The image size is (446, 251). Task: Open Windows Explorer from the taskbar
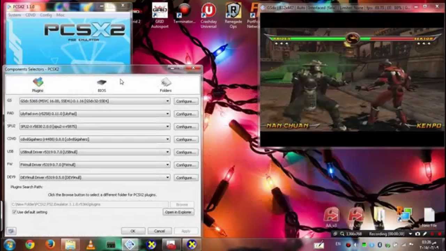70,245
